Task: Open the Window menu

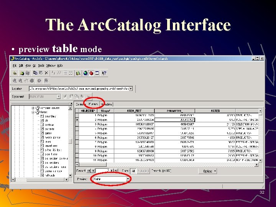Action: (x=51, y=66)
